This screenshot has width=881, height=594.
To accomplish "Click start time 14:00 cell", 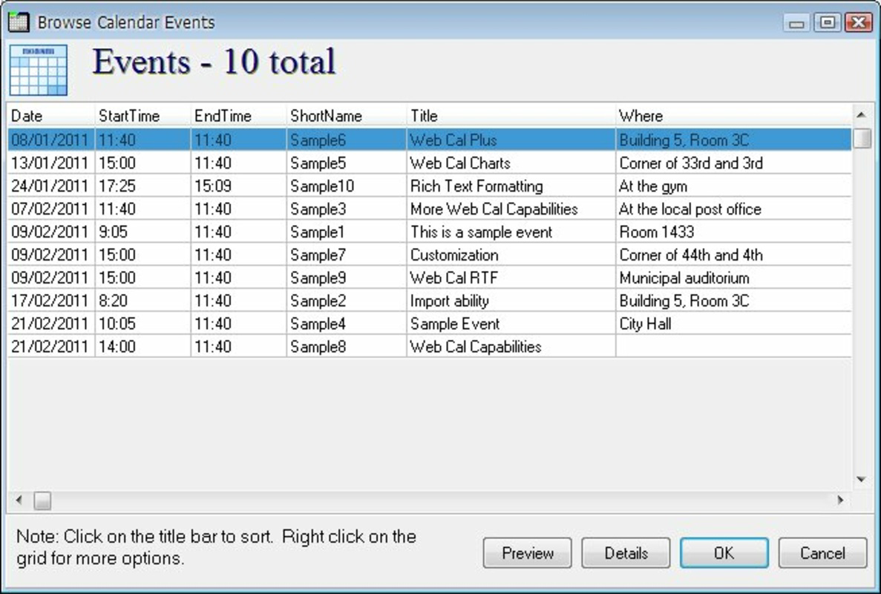I will [143, 347].
